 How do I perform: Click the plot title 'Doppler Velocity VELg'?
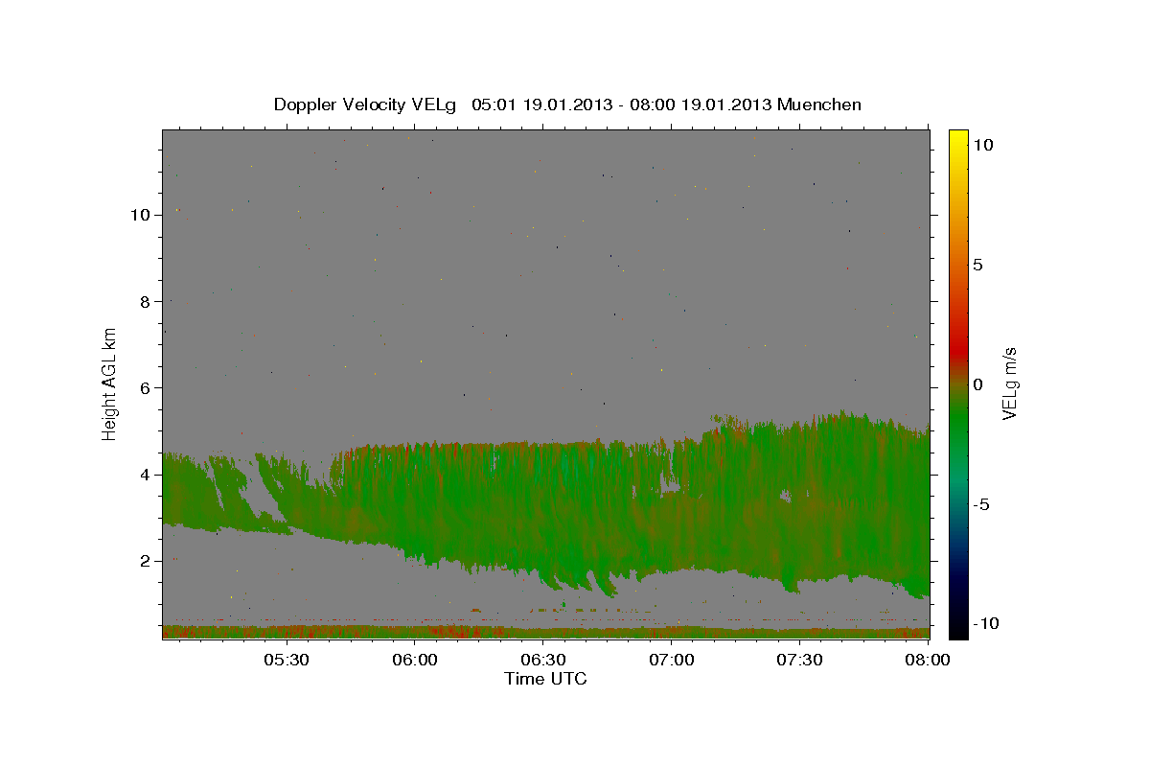tap(364, 105)
